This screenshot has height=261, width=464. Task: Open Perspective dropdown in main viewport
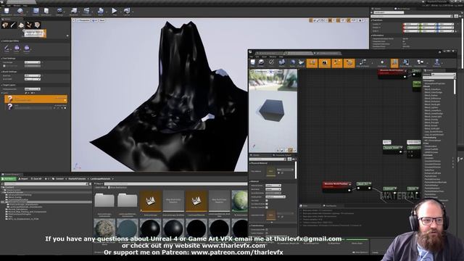click(84, 20)
